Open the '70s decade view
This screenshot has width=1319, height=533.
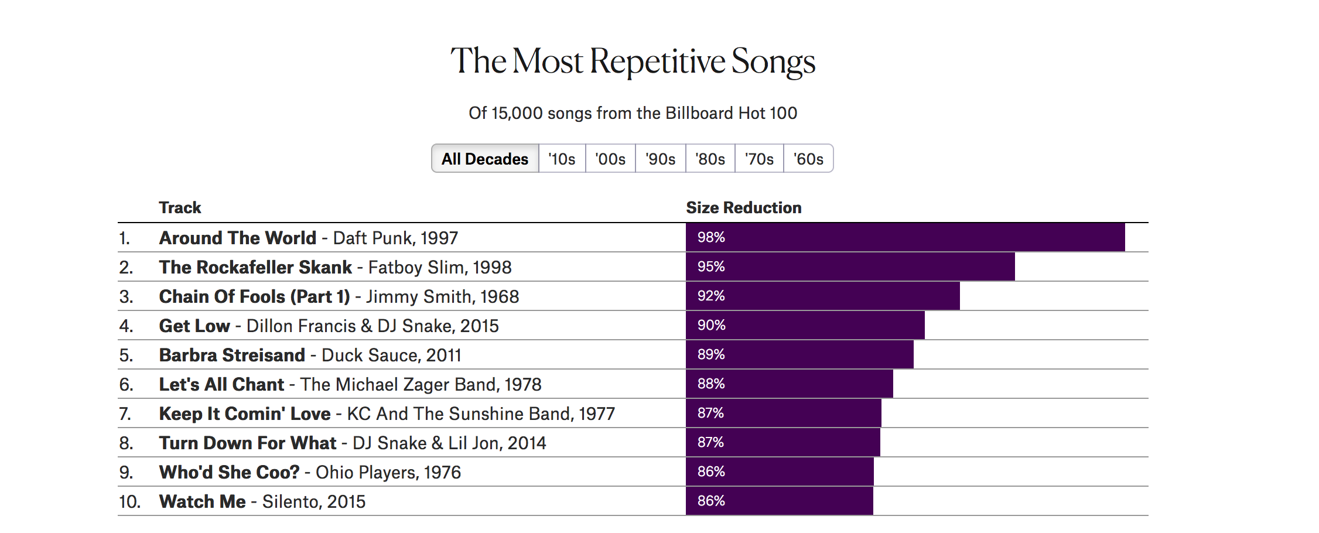[758, 158]
